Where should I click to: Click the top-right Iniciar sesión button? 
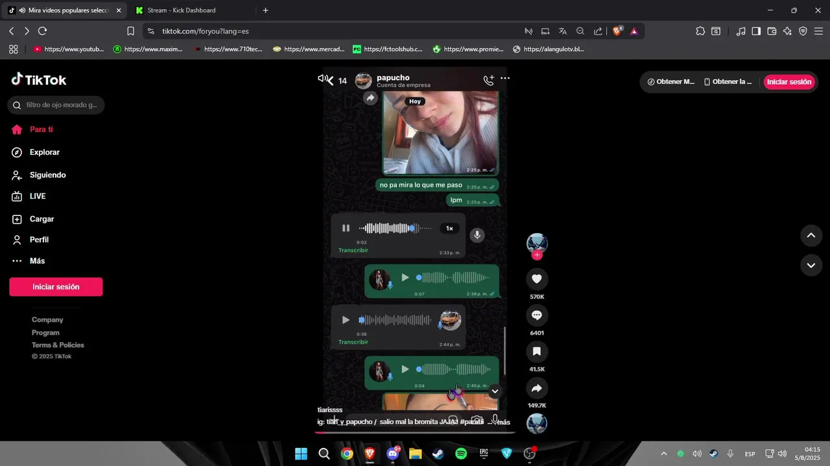coord(789,82)
